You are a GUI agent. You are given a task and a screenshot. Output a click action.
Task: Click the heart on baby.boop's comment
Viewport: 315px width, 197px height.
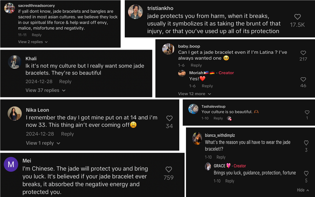point(303,52)
